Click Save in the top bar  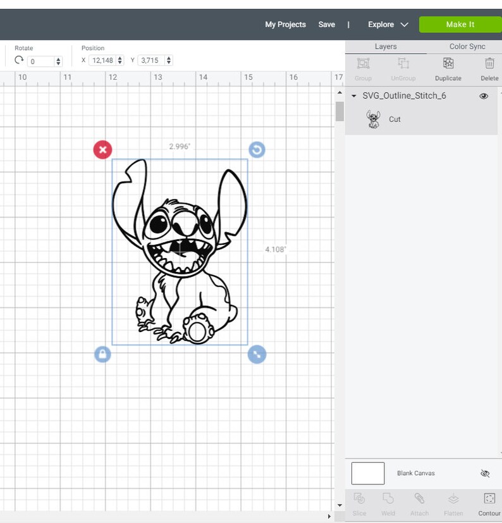click(x=326, y=25)
